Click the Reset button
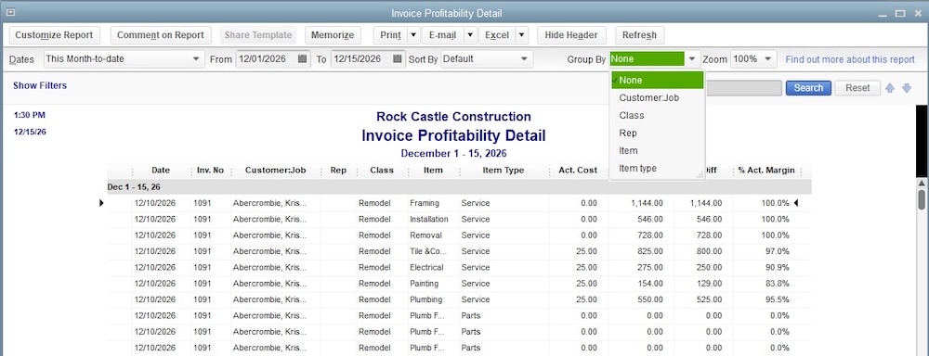Screen dimensions: 929x356 coord(857,88)
